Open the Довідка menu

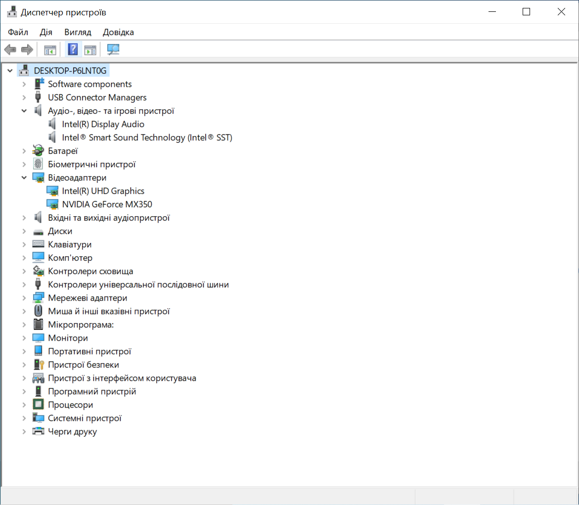(x=118, y=32)
